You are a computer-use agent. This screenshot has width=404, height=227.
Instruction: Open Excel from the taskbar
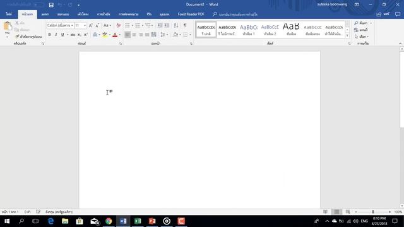pyautogui.click(x=138, y=221)
